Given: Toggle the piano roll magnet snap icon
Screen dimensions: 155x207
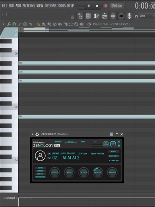Looking at the screenshot, I should tap(14, 24).
